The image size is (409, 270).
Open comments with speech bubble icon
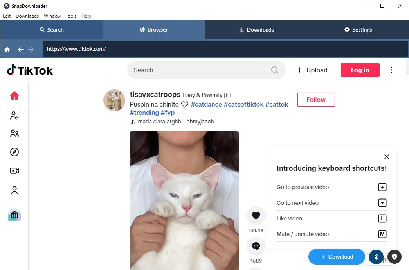(x=256, y=246)
